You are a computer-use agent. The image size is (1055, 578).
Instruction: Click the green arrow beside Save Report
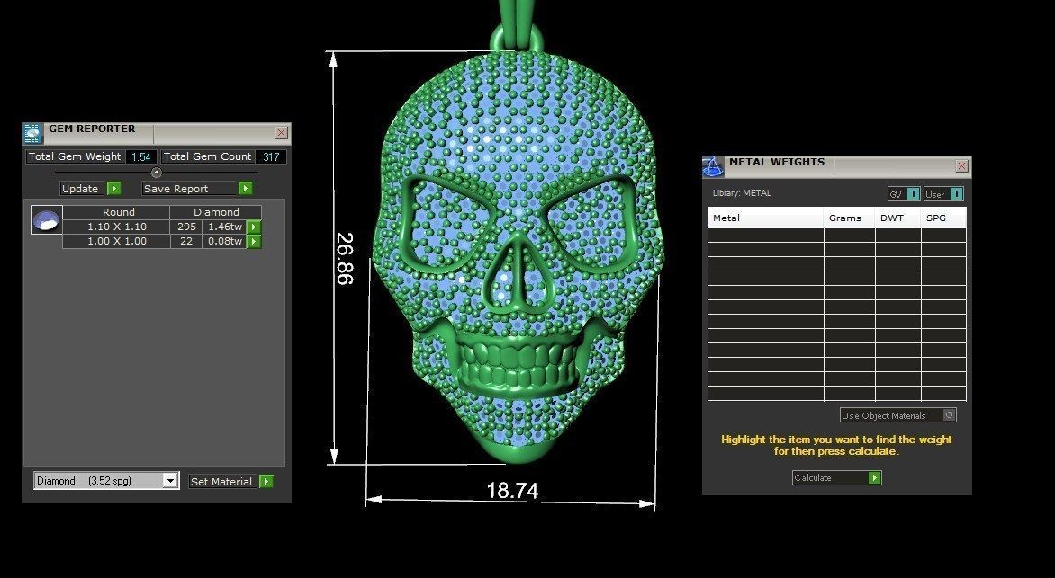click(245, 189)
